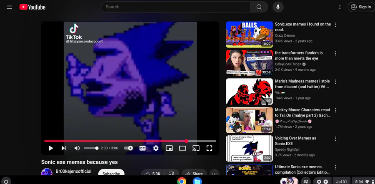Image resolution: width=375 pixels, height=184 pixels.
Task: Open the YouTube settings three-dot menu
Action: coord(340,7)
